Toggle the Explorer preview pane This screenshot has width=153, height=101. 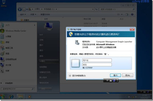[x=127, y=14]
